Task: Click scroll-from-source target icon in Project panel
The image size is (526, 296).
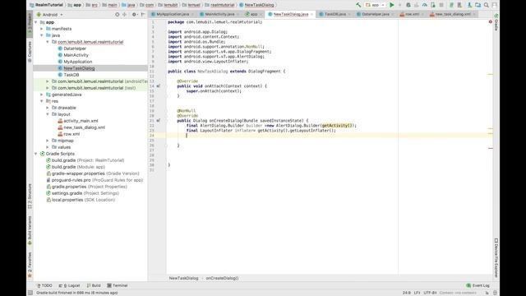Action: pyautogui.click(x=117, y=15)
